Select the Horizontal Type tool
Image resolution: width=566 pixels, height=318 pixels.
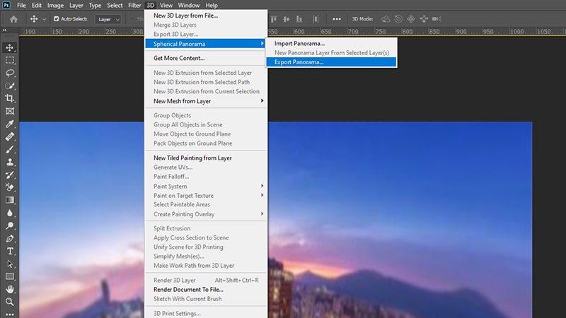pyautogui.click(x=10, y=251)
